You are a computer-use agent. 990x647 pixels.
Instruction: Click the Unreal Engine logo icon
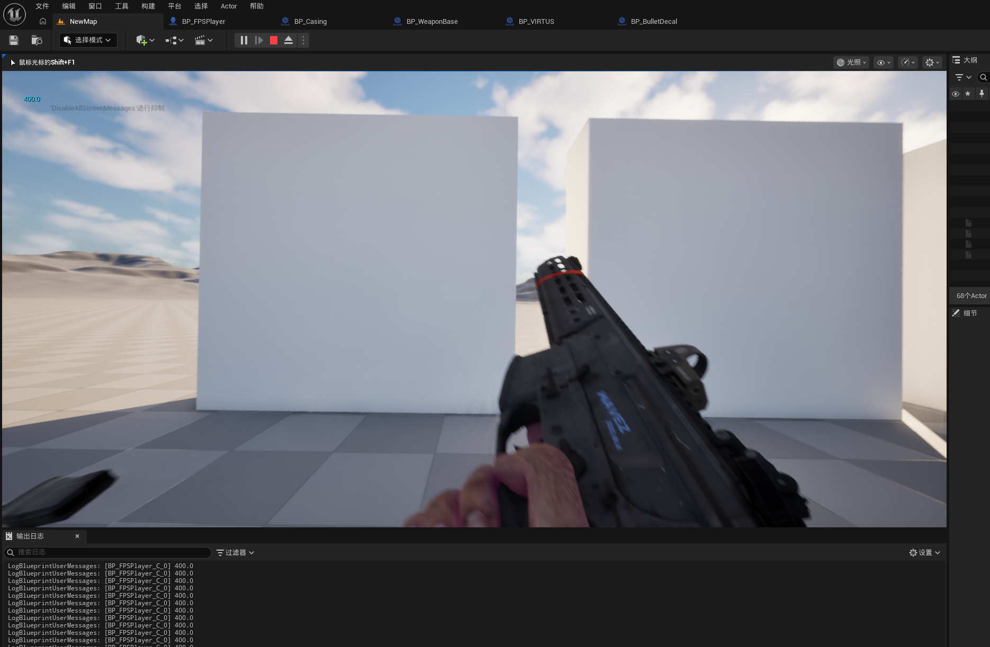tap(14, 14)
